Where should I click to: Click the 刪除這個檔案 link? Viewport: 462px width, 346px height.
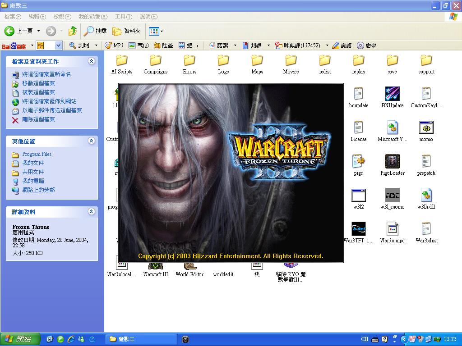pos(38,119)
